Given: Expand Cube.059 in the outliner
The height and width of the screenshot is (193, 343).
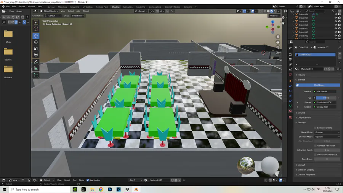Looking at the screenshot, I should 293,25.
